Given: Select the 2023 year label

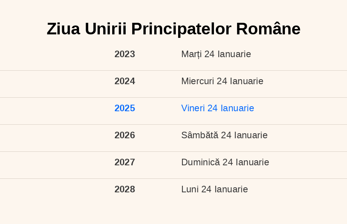Looking at the screenshot, I should 125,54.
